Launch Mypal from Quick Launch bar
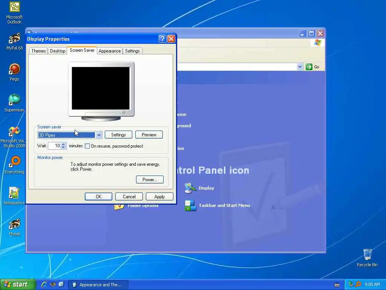The height and width of the screenshot is (290, 386). coord(53,284)
